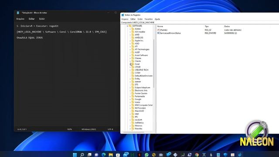The height and width of the screenshot is (157, 279).
Task: Click the last taskbar Registry Editor icon
Action: pyautogui.click(x=240, y=155)
